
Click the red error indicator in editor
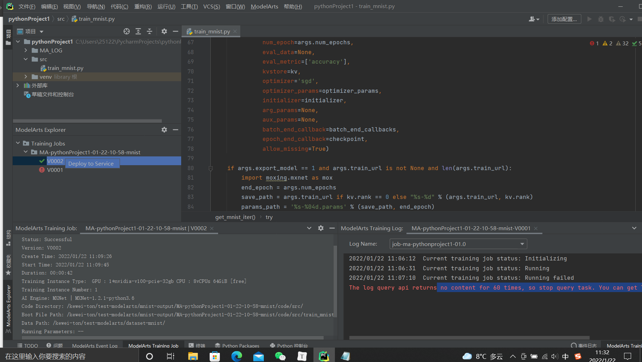594,43
